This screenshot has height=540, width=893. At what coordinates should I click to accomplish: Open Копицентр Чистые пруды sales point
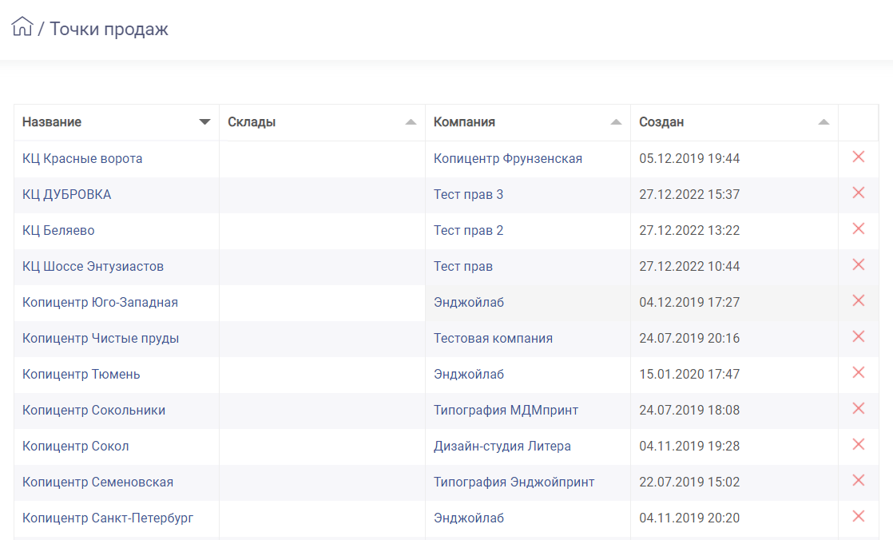[100, 338]
